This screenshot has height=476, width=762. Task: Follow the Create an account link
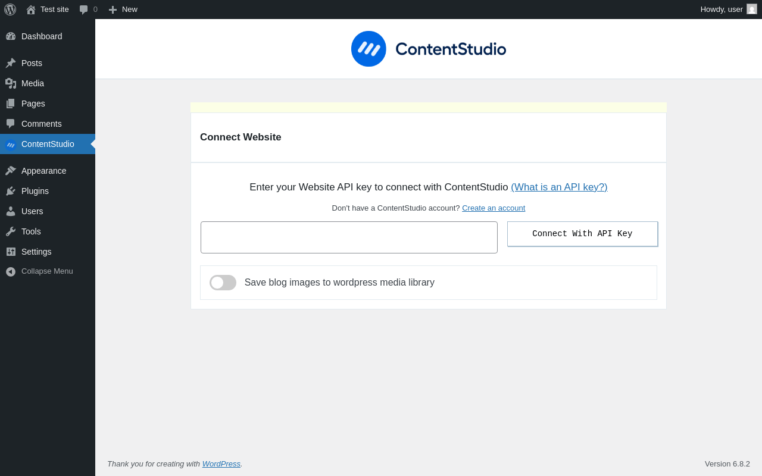point(494,208)
